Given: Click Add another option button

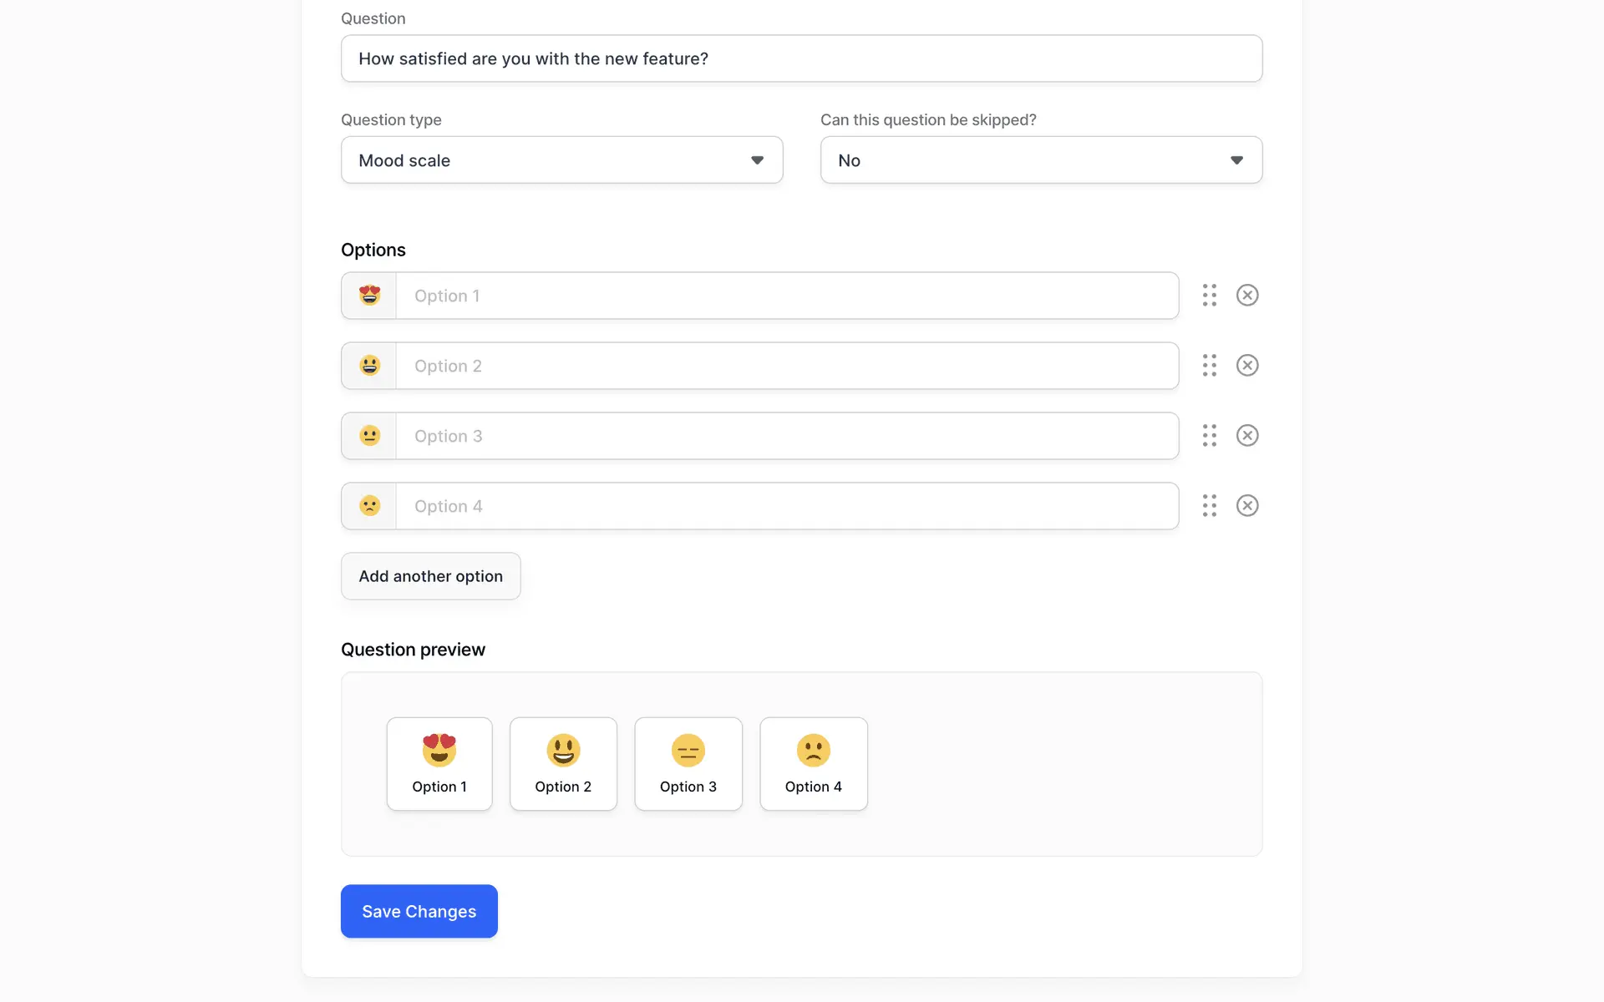Looking at the screenshot, I should pos(430,576).
